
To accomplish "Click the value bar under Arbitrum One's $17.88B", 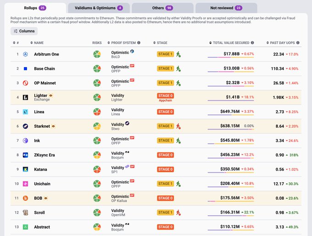I will pos(231,58).
